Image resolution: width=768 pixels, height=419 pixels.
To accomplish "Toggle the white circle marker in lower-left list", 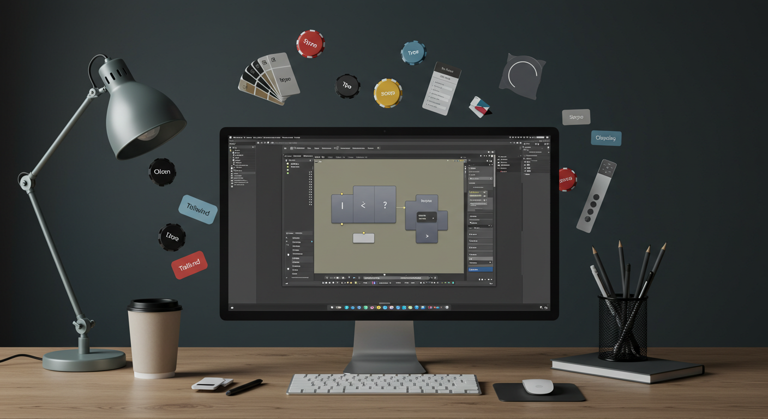I will click(289, 255).
